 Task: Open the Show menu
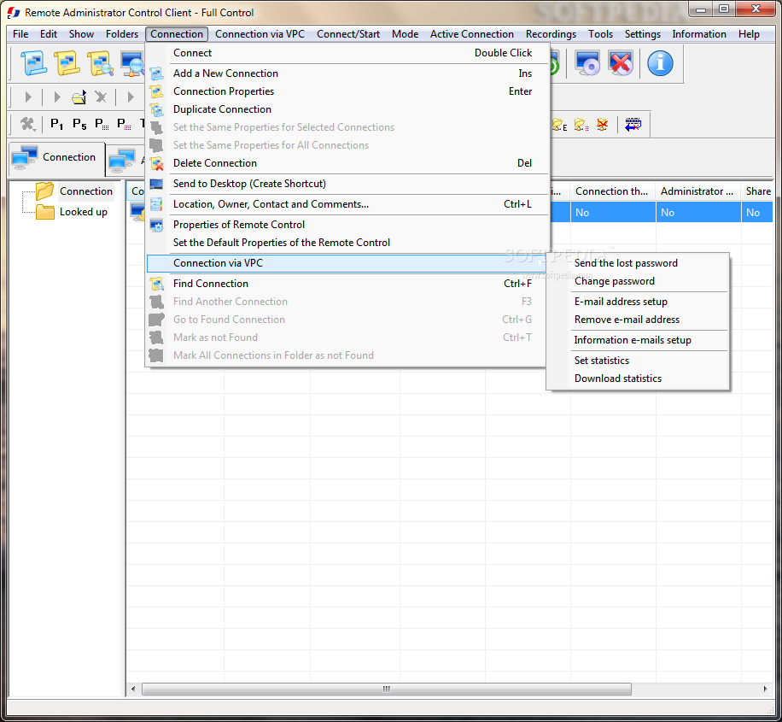[x=81, y=34]
